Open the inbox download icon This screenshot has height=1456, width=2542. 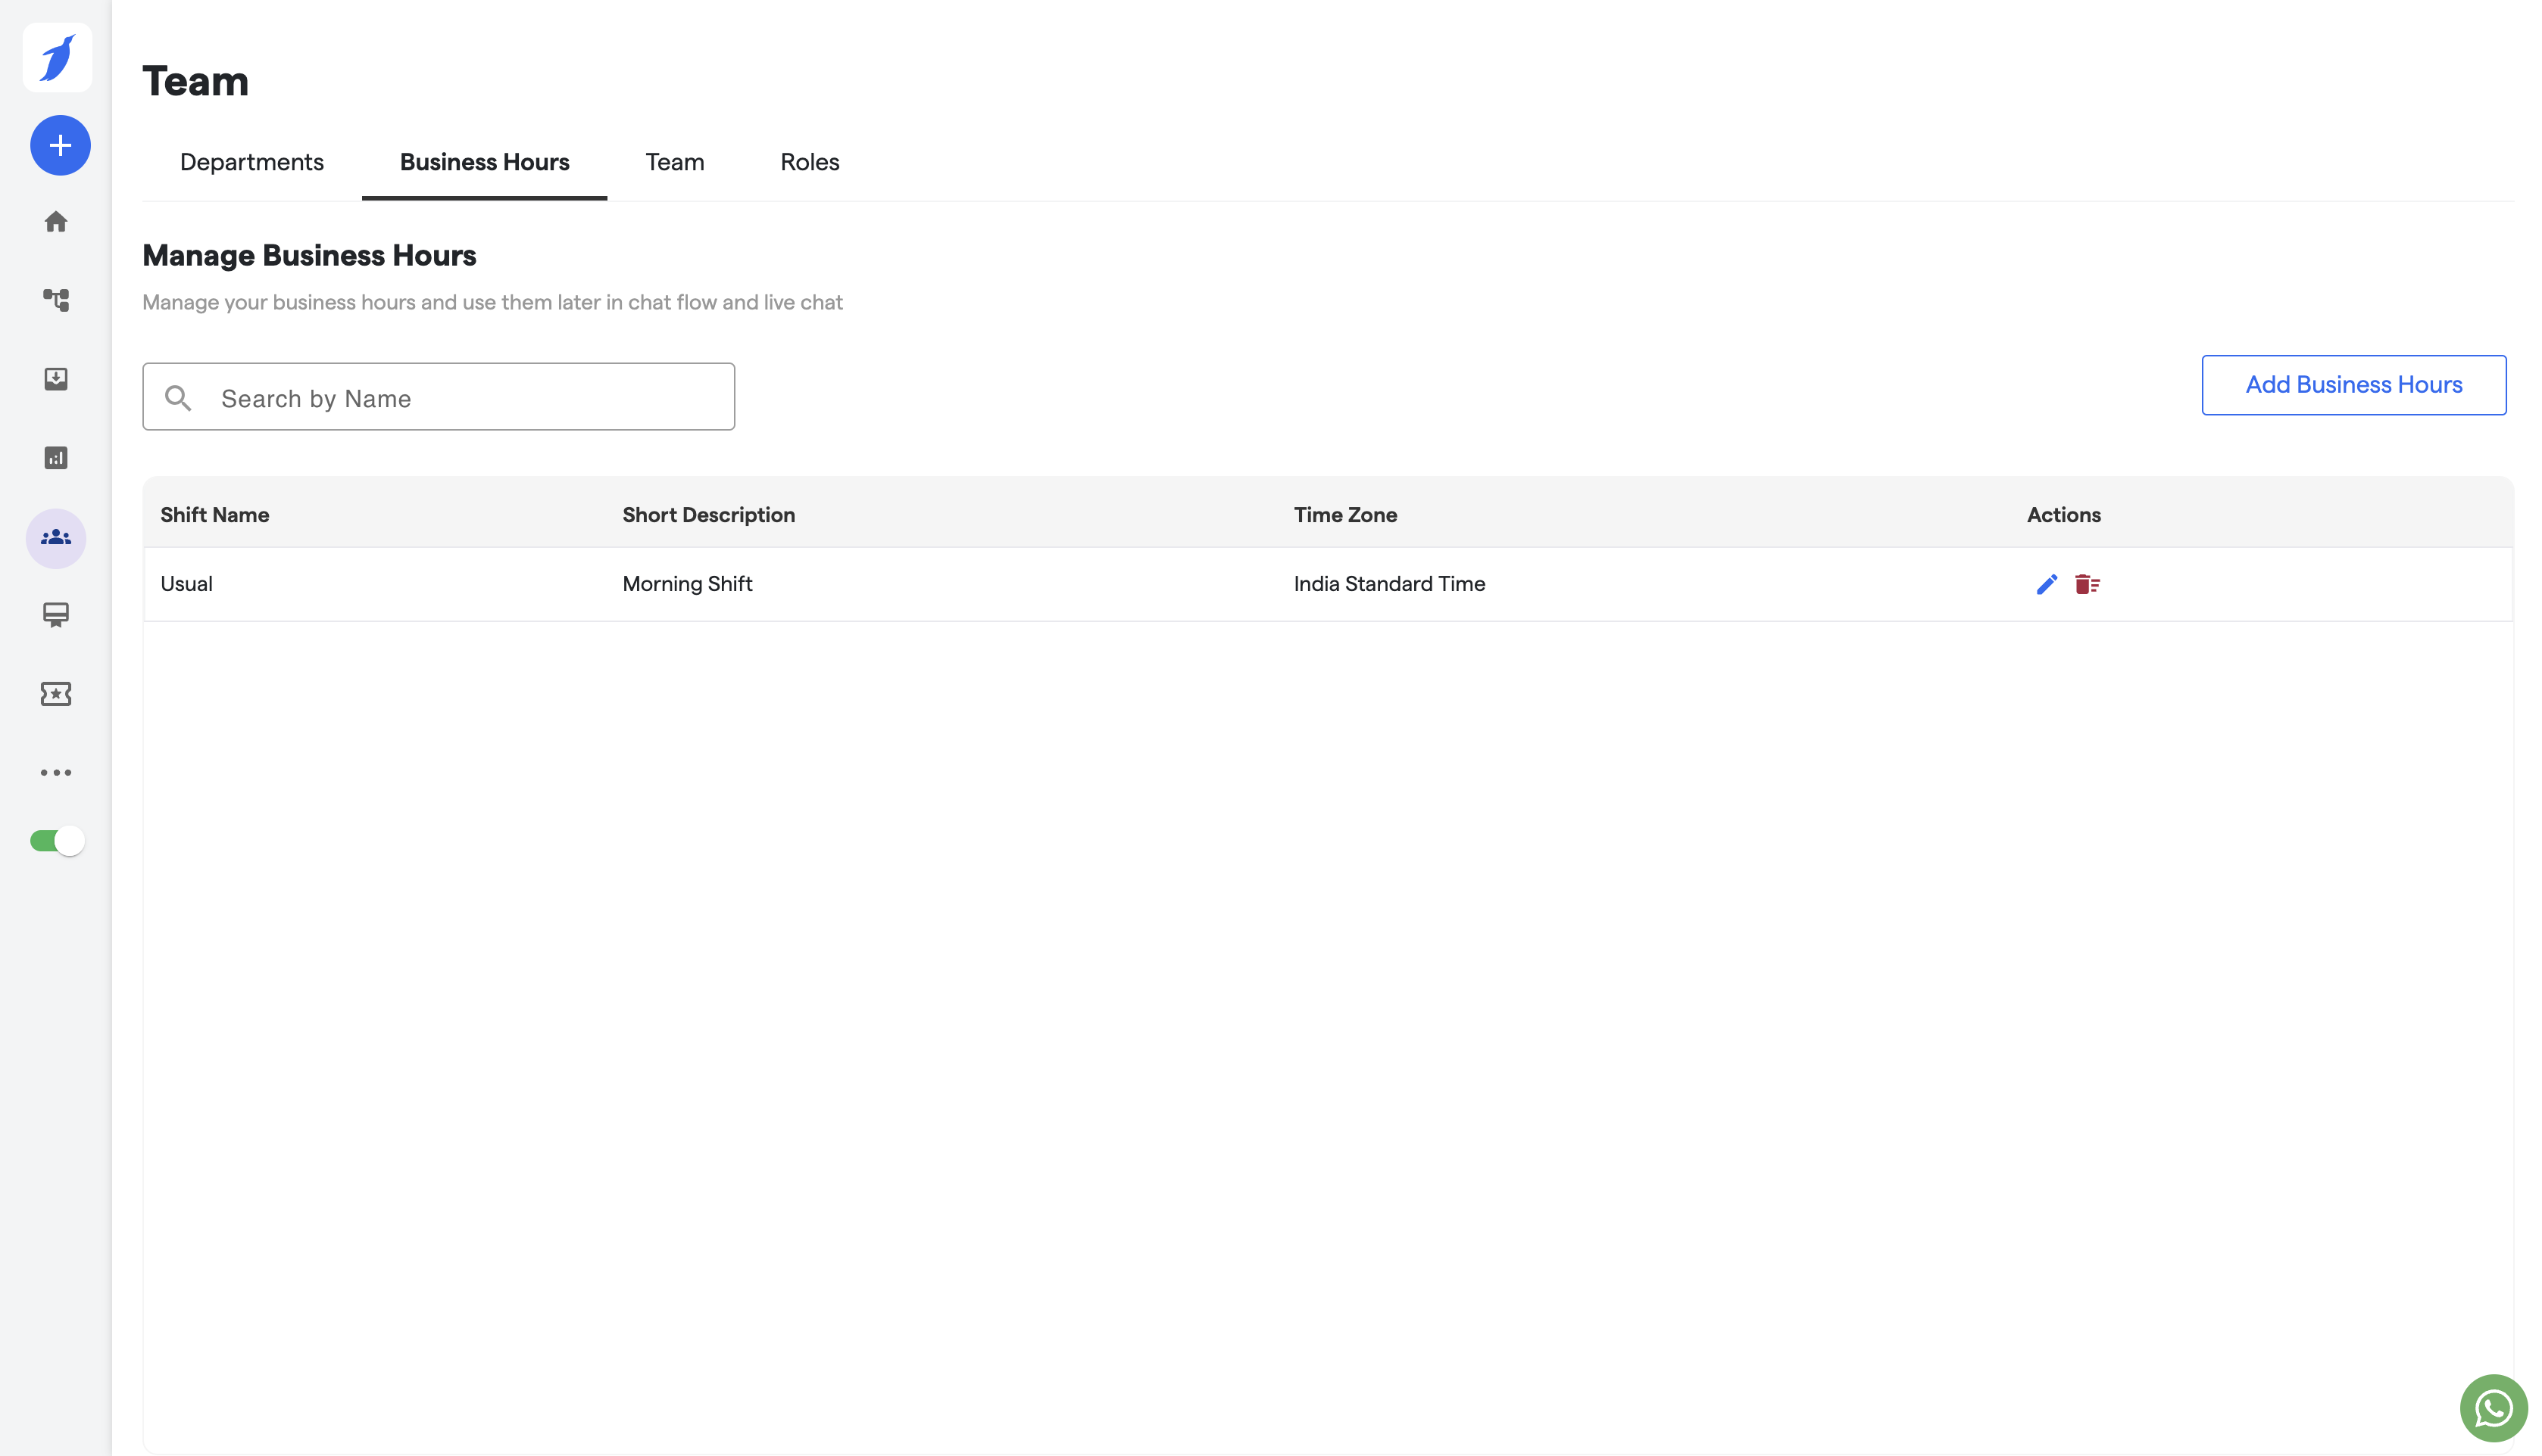[x=56, y=379]
